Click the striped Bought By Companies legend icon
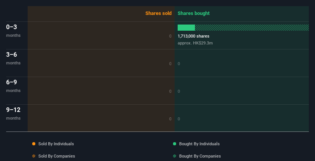This screenshot has width=315, height=161. point(175,156)
